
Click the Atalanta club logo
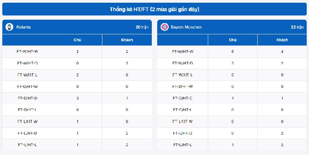(x=9, y=27)
